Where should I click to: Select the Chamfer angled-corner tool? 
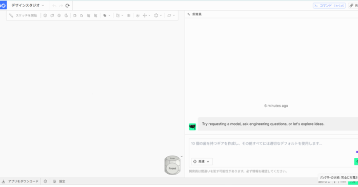pyautogui.click(x=82, y=15)
